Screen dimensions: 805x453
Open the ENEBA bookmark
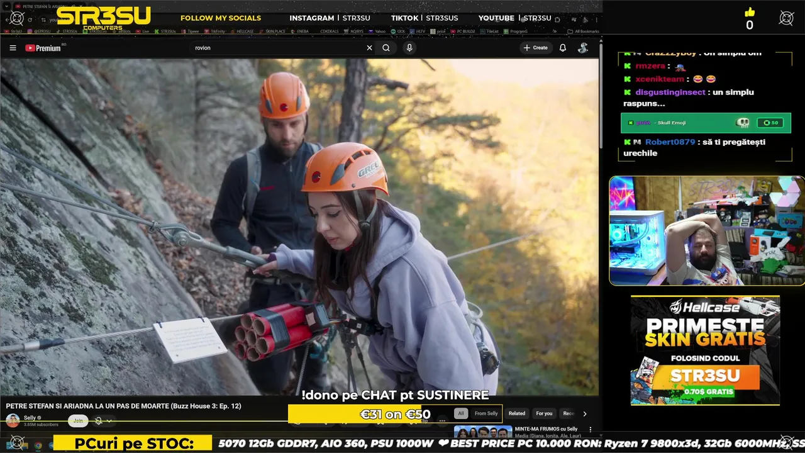click(x=300, y=31)
